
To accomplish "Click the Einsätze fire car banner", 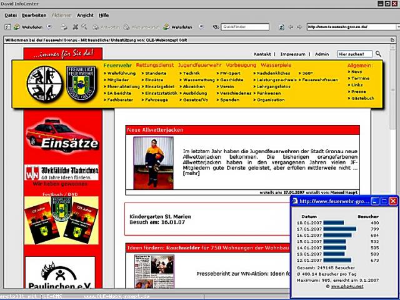I will (x=61, y=134).
